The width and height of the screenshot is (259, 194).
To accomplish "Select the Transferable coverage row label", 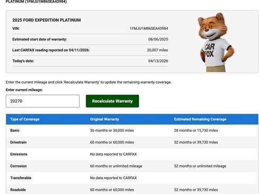I will [21, 178].
